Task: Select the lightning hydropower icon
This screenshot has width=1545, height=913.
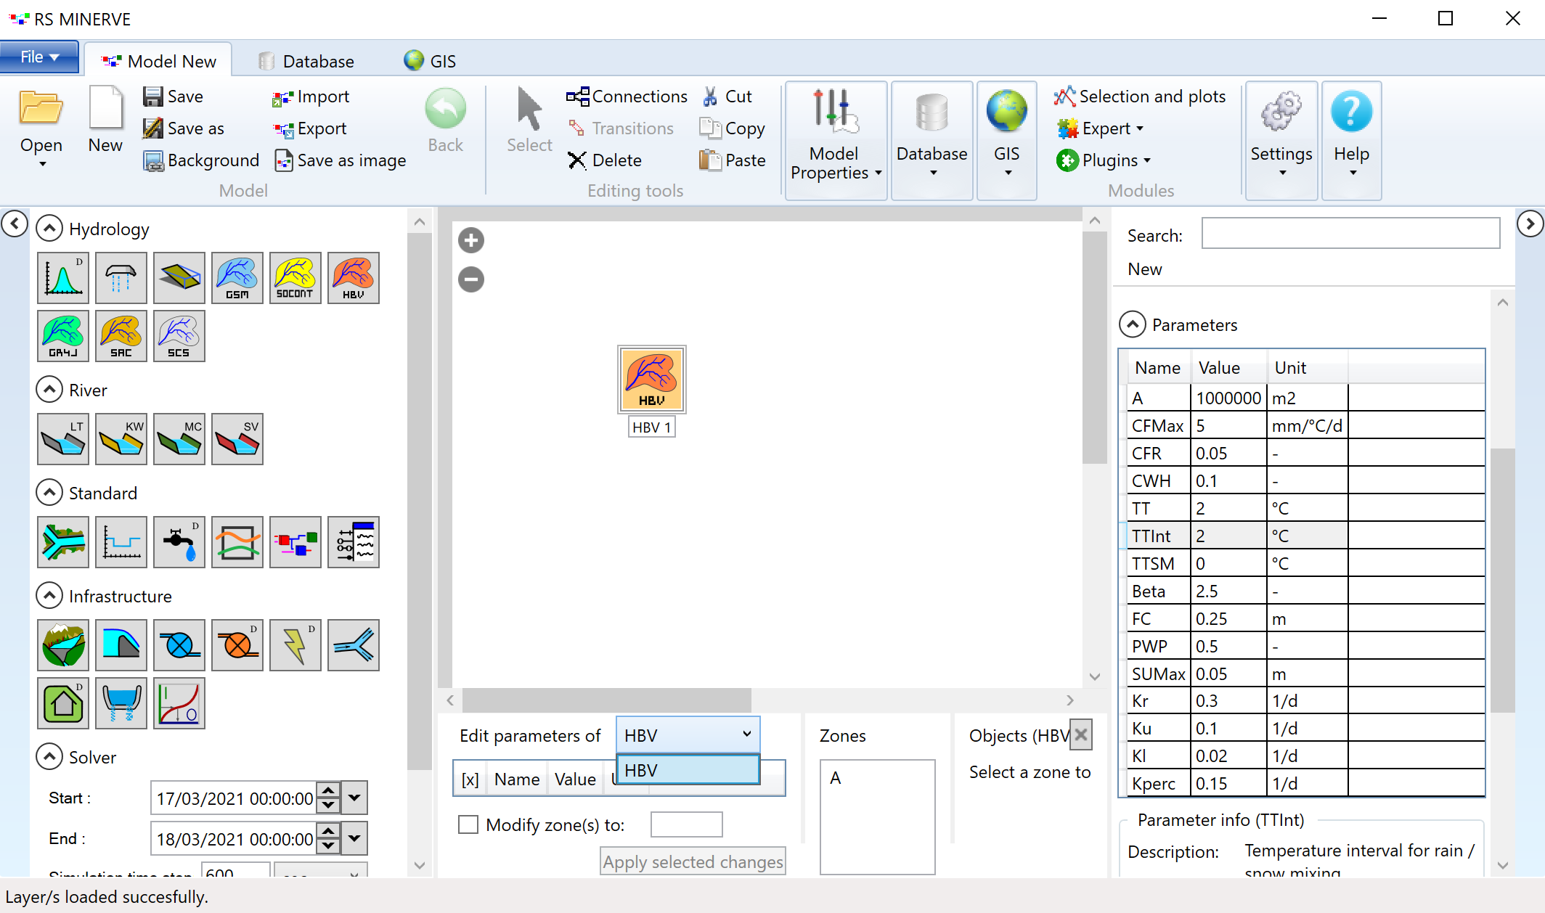Action: [x=295, y=645]
